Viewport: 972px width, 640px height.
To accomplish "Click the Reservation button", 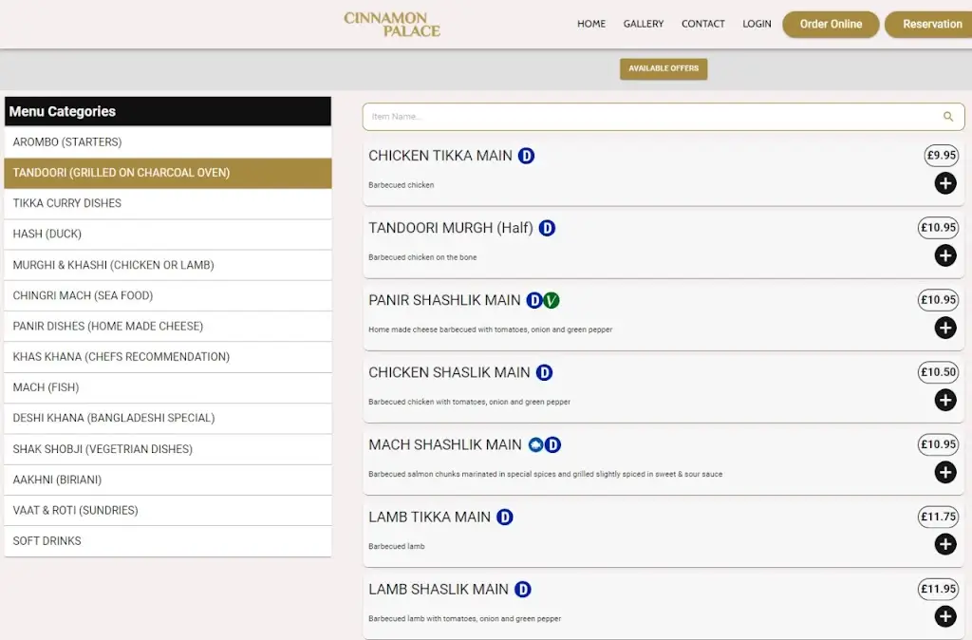I will (x=928, y=24).
